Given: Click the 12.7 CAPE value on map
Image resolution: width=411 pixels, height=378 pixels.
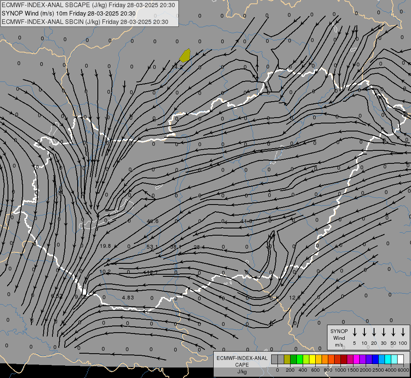Looking at the screenshot, I should (x=152, y=273).
